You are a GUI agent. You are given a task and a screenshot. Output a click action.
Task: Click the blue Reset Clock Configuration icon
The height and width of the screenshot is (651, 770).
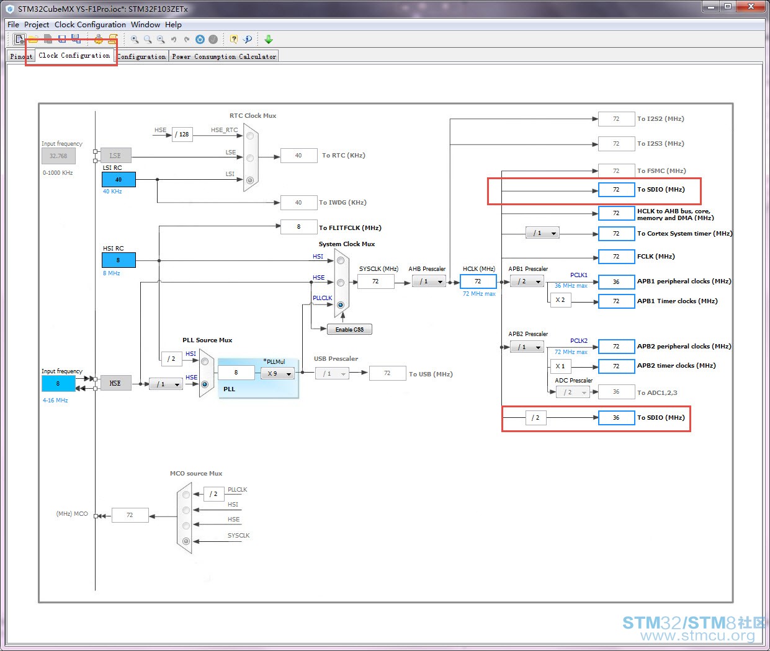click(x=200, y=39)
